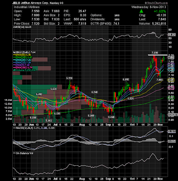The height and width of the screenshot is (181, 178).
Task: Click the boxed 0.005 histogram axis value
Action: [x=172, y=141]
